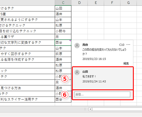The width and height of the screenshot is (142, 117).
Task: Click 西谷's avatar icon in the comment thread
Action: coord(77,46)
